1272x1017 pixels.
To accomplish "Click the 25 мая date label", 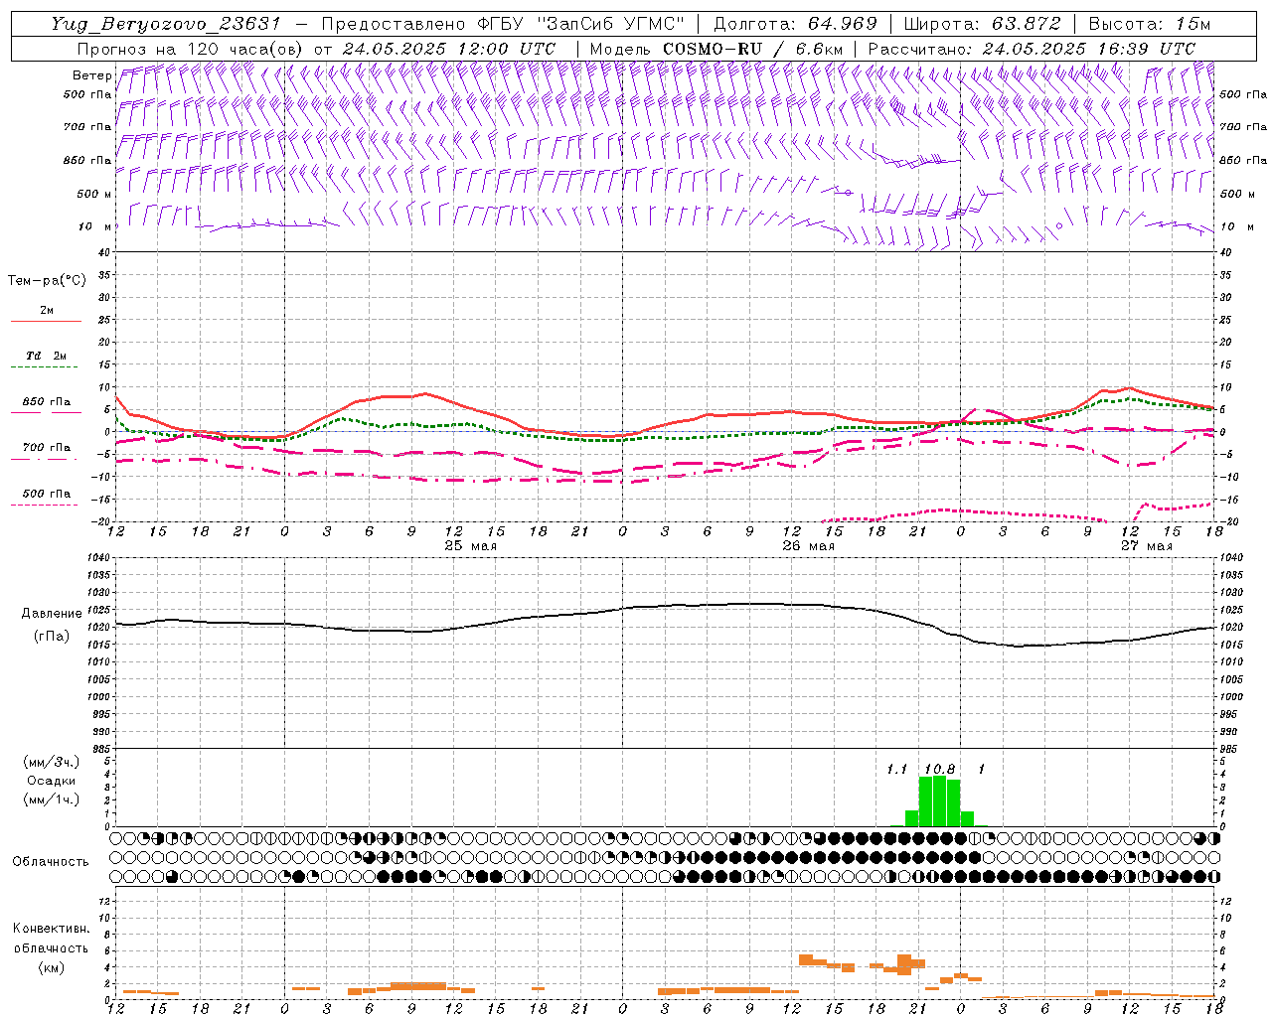I will click(471, 546).
